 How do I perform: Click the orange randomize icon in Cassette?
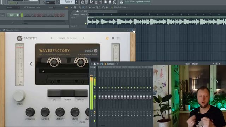107,38
